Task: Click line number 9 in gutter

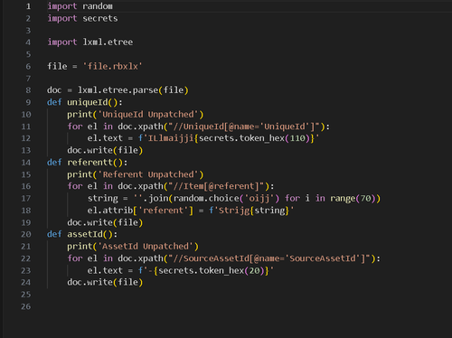Action: click(x=28, y=102)
